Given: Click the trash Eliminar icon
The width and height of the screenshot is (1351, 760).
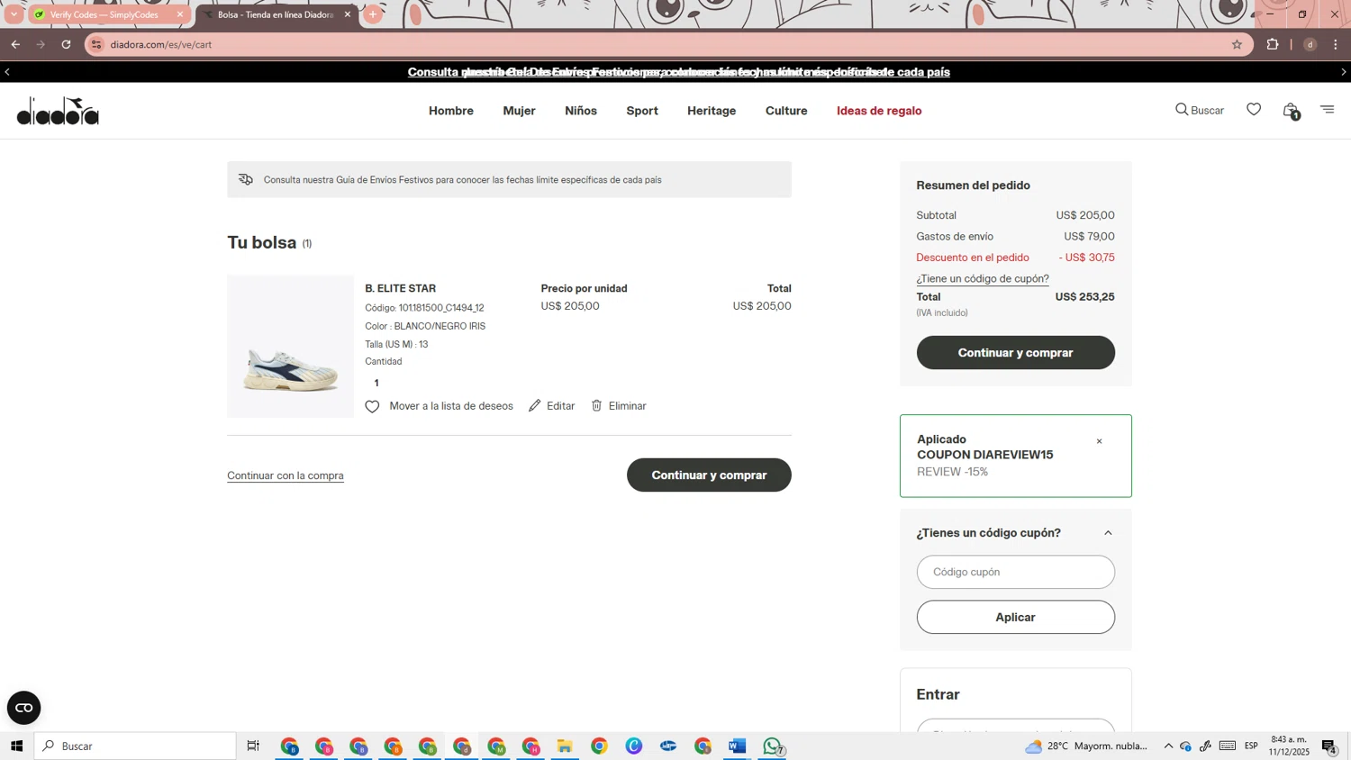Looking at the screenshot, I should 596,406.
